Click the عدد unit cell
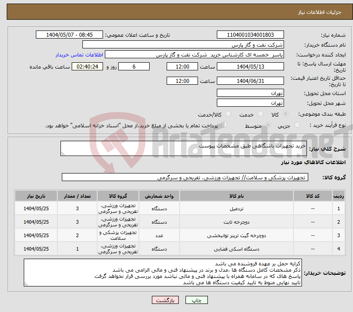The image size is (353, 312). point(159,235)
